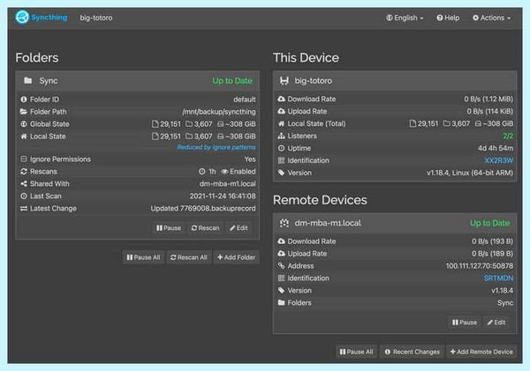
Task: Click Download Rate cloud icon under big-totoro
Action: click(x=281, y=100)
